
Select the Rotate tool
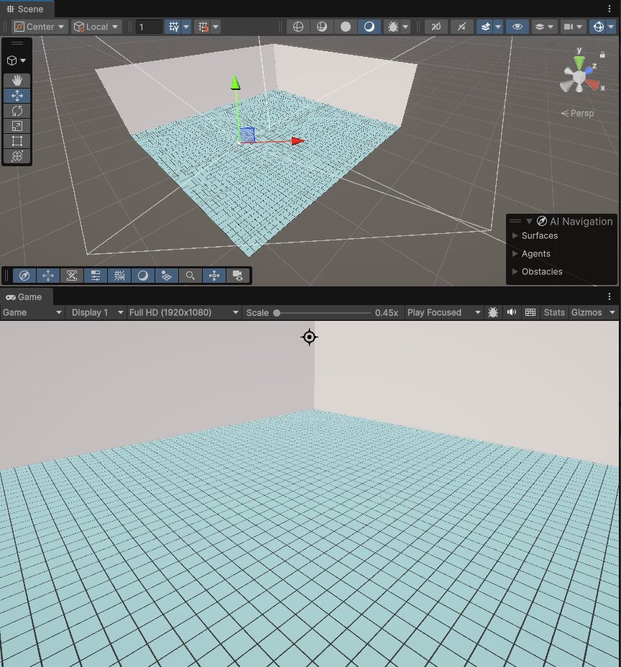coord(17,111)
